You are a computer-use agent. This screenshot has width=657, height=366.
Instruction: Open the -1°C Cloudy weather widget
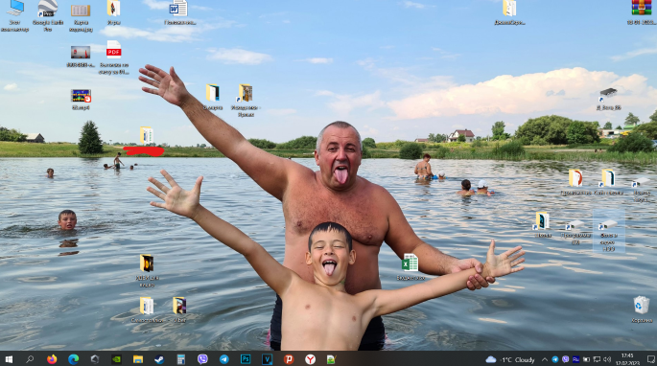click(x=510, y=359)
